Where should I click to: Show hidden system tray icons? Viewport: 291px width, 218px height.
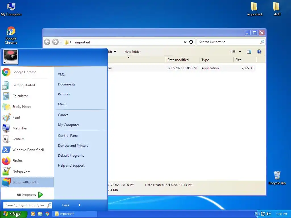257,214
